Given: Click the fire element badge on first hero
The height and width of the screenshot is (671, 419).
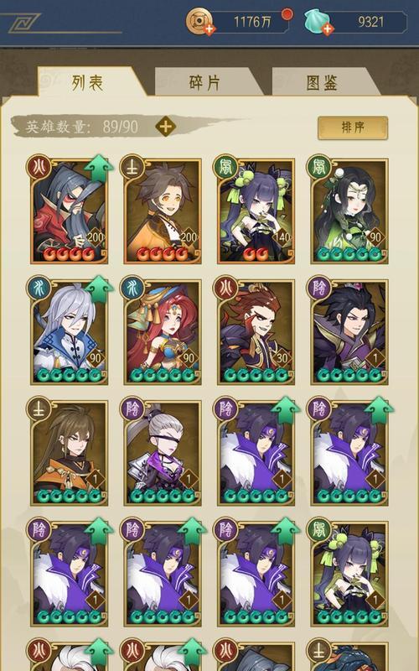Looking at the screenshot, I should click(x=39, y=166).
